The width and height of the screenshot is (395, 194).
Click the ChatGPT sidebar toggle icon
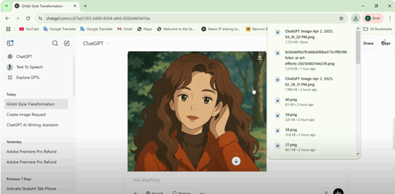[10, 43]
